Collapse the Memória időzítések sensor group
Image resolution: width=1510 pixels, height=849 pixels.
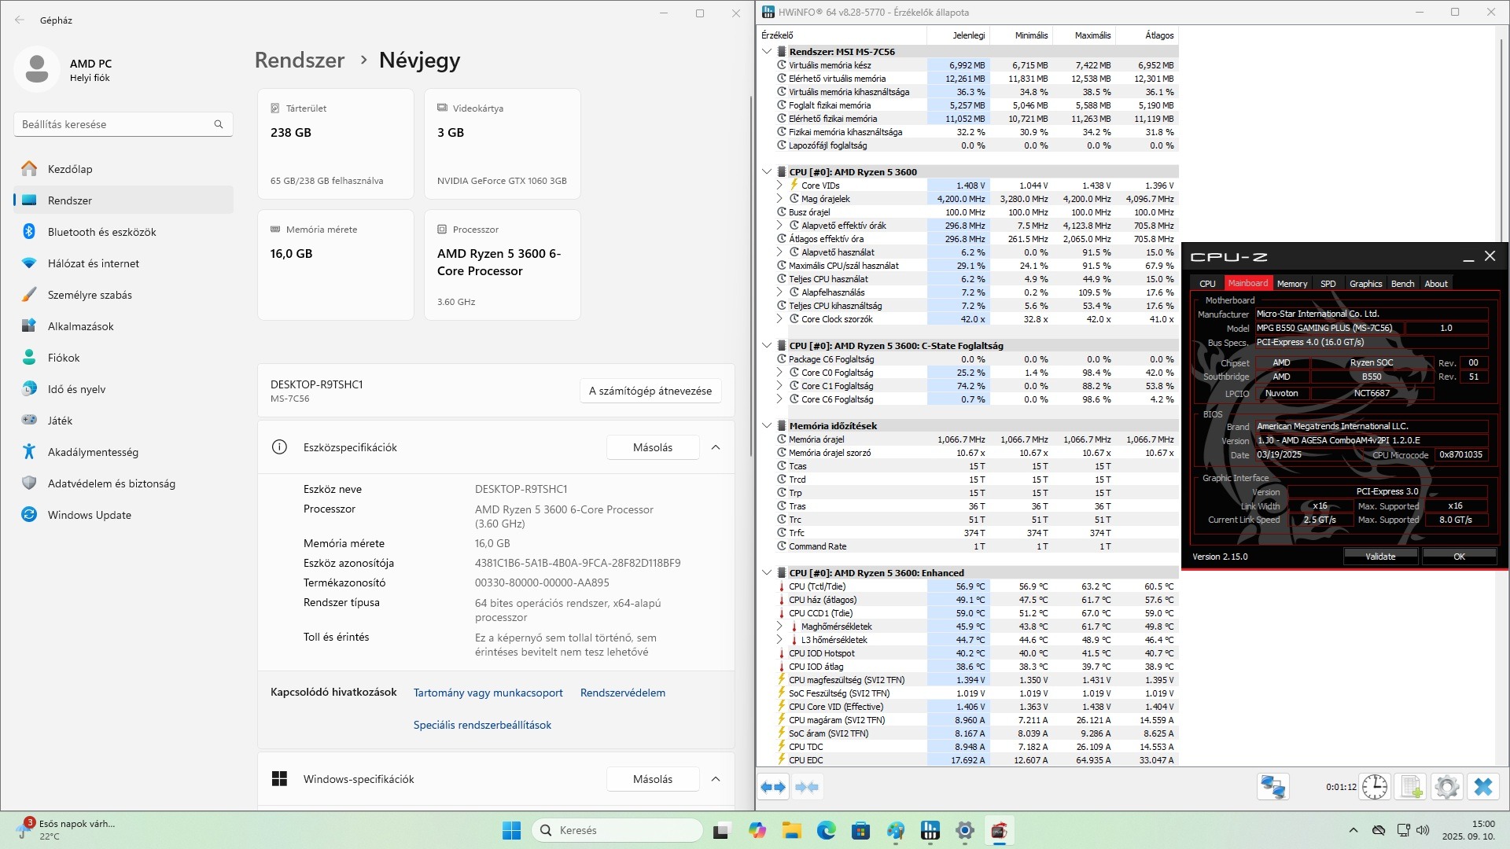tap(767, 426)
